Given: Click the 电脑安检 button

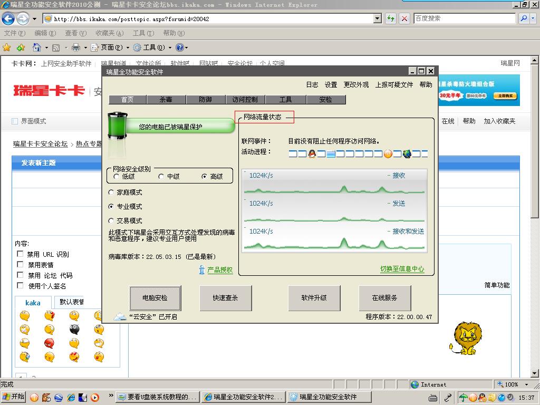Looking at the screenshot, I should [x=155, y=298].
